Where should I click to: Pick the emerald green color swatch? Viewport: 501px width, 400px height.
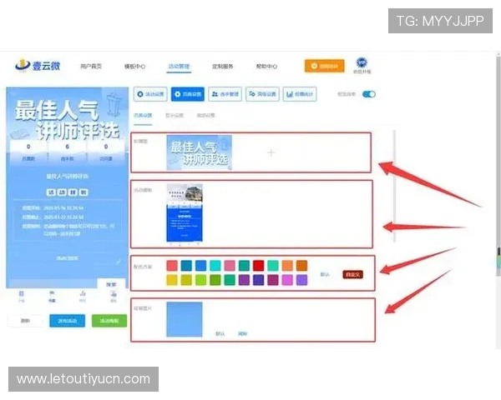tap(230, 280)
